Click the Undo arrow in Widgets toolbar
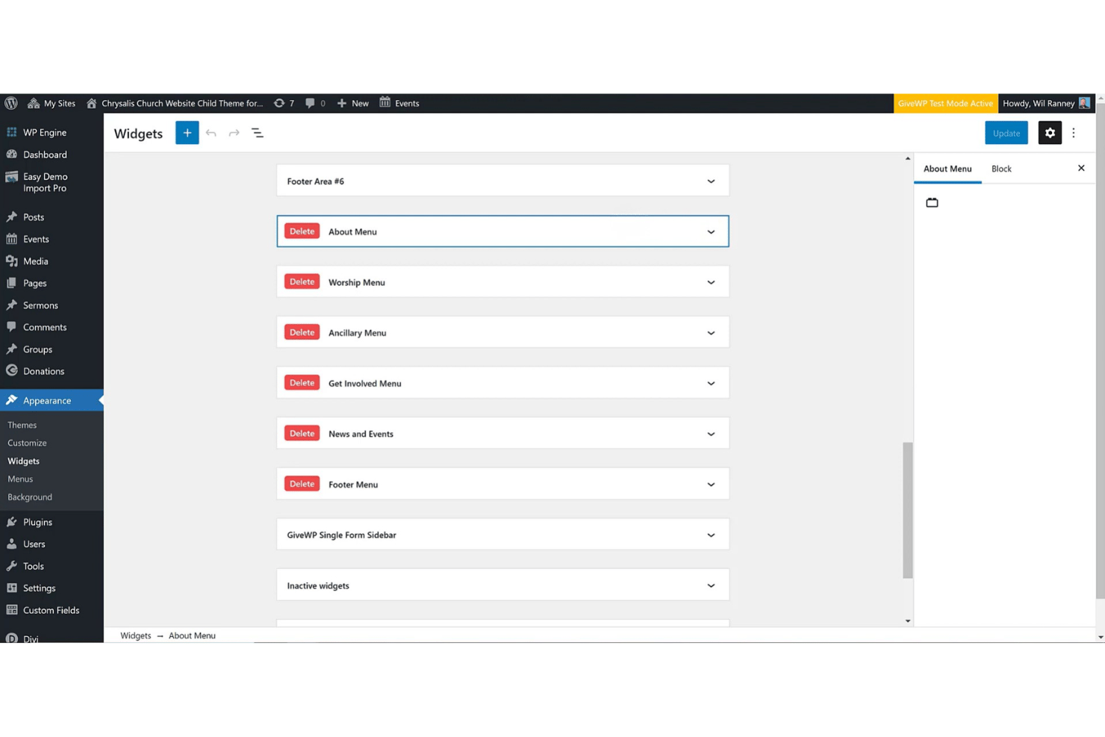Image resolution: width=1105 pixels, height=737 pixels. click(211, 133)
